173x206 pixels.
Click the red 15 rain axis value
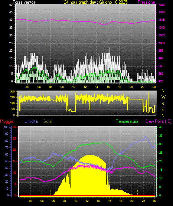pyautogui.click(x=14, y=161)
